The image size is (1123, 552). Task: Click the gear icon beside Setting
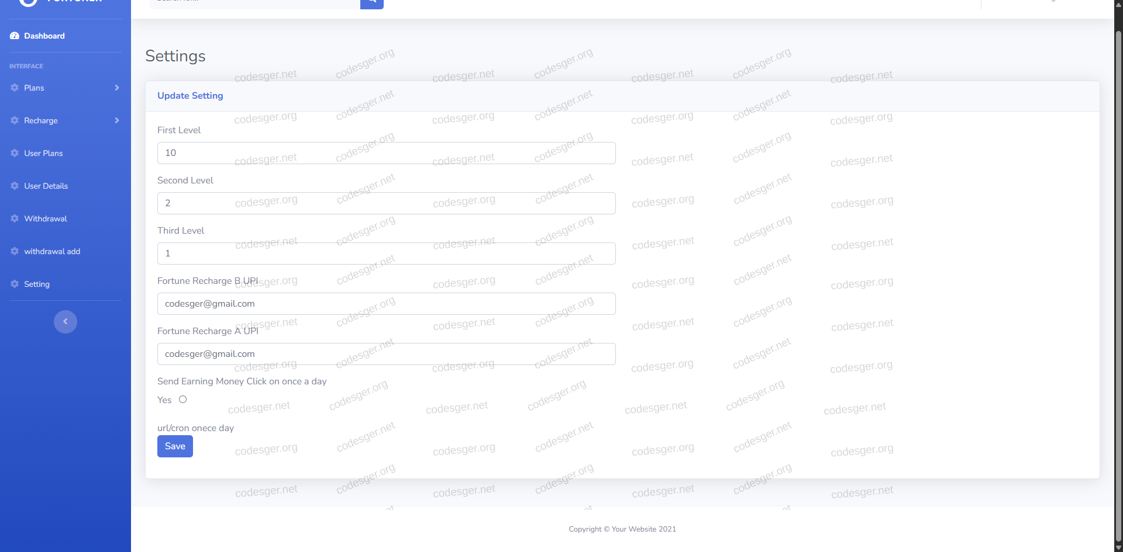15,284
